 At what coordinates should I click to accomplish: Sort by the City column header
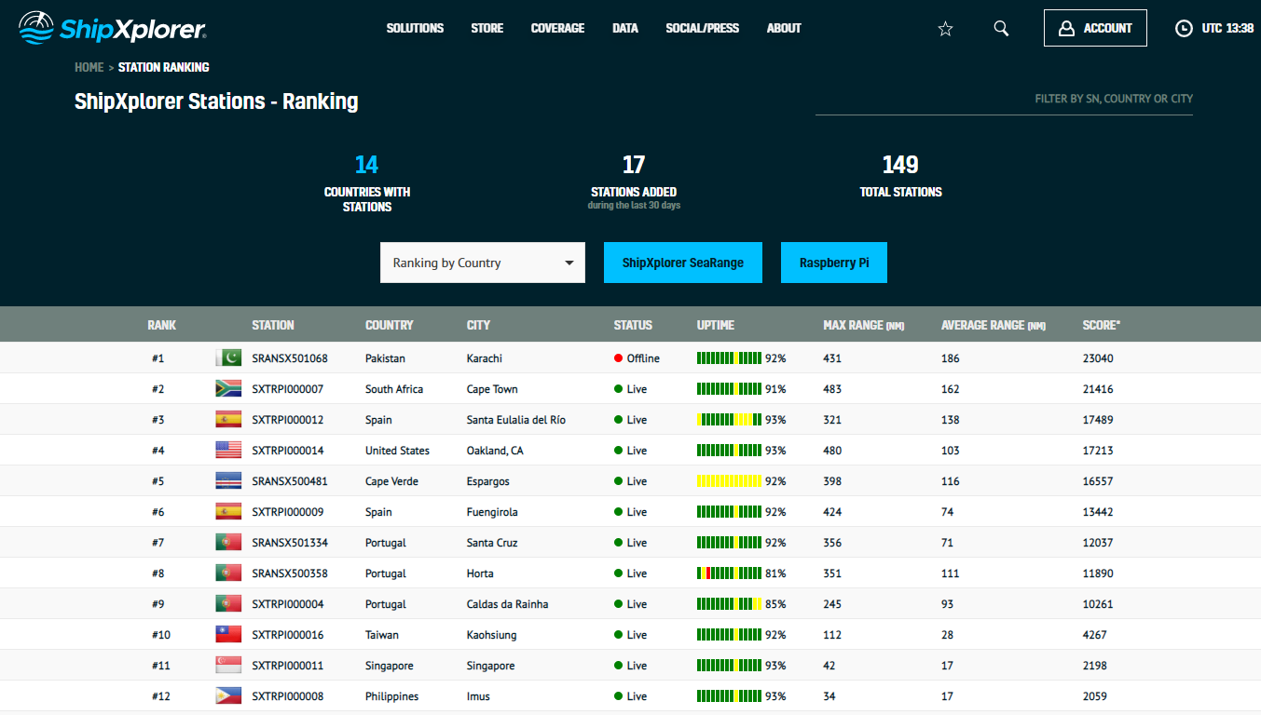click(478, 325)
